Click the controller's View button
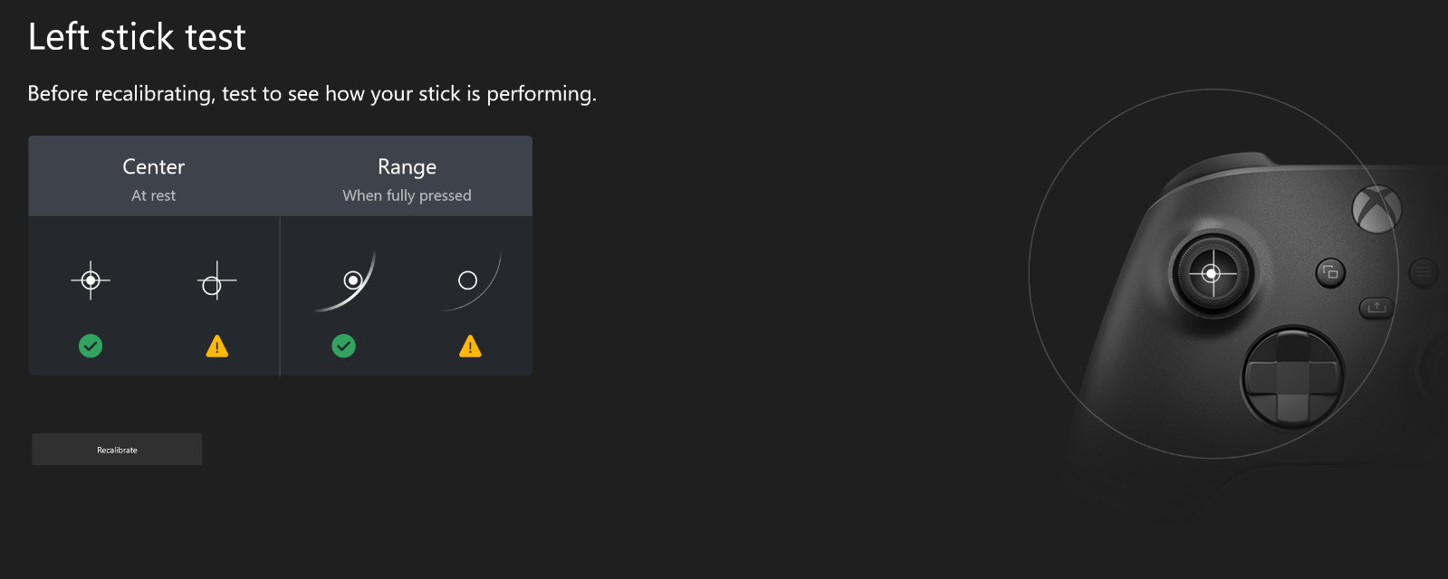 pos(1330,272)
